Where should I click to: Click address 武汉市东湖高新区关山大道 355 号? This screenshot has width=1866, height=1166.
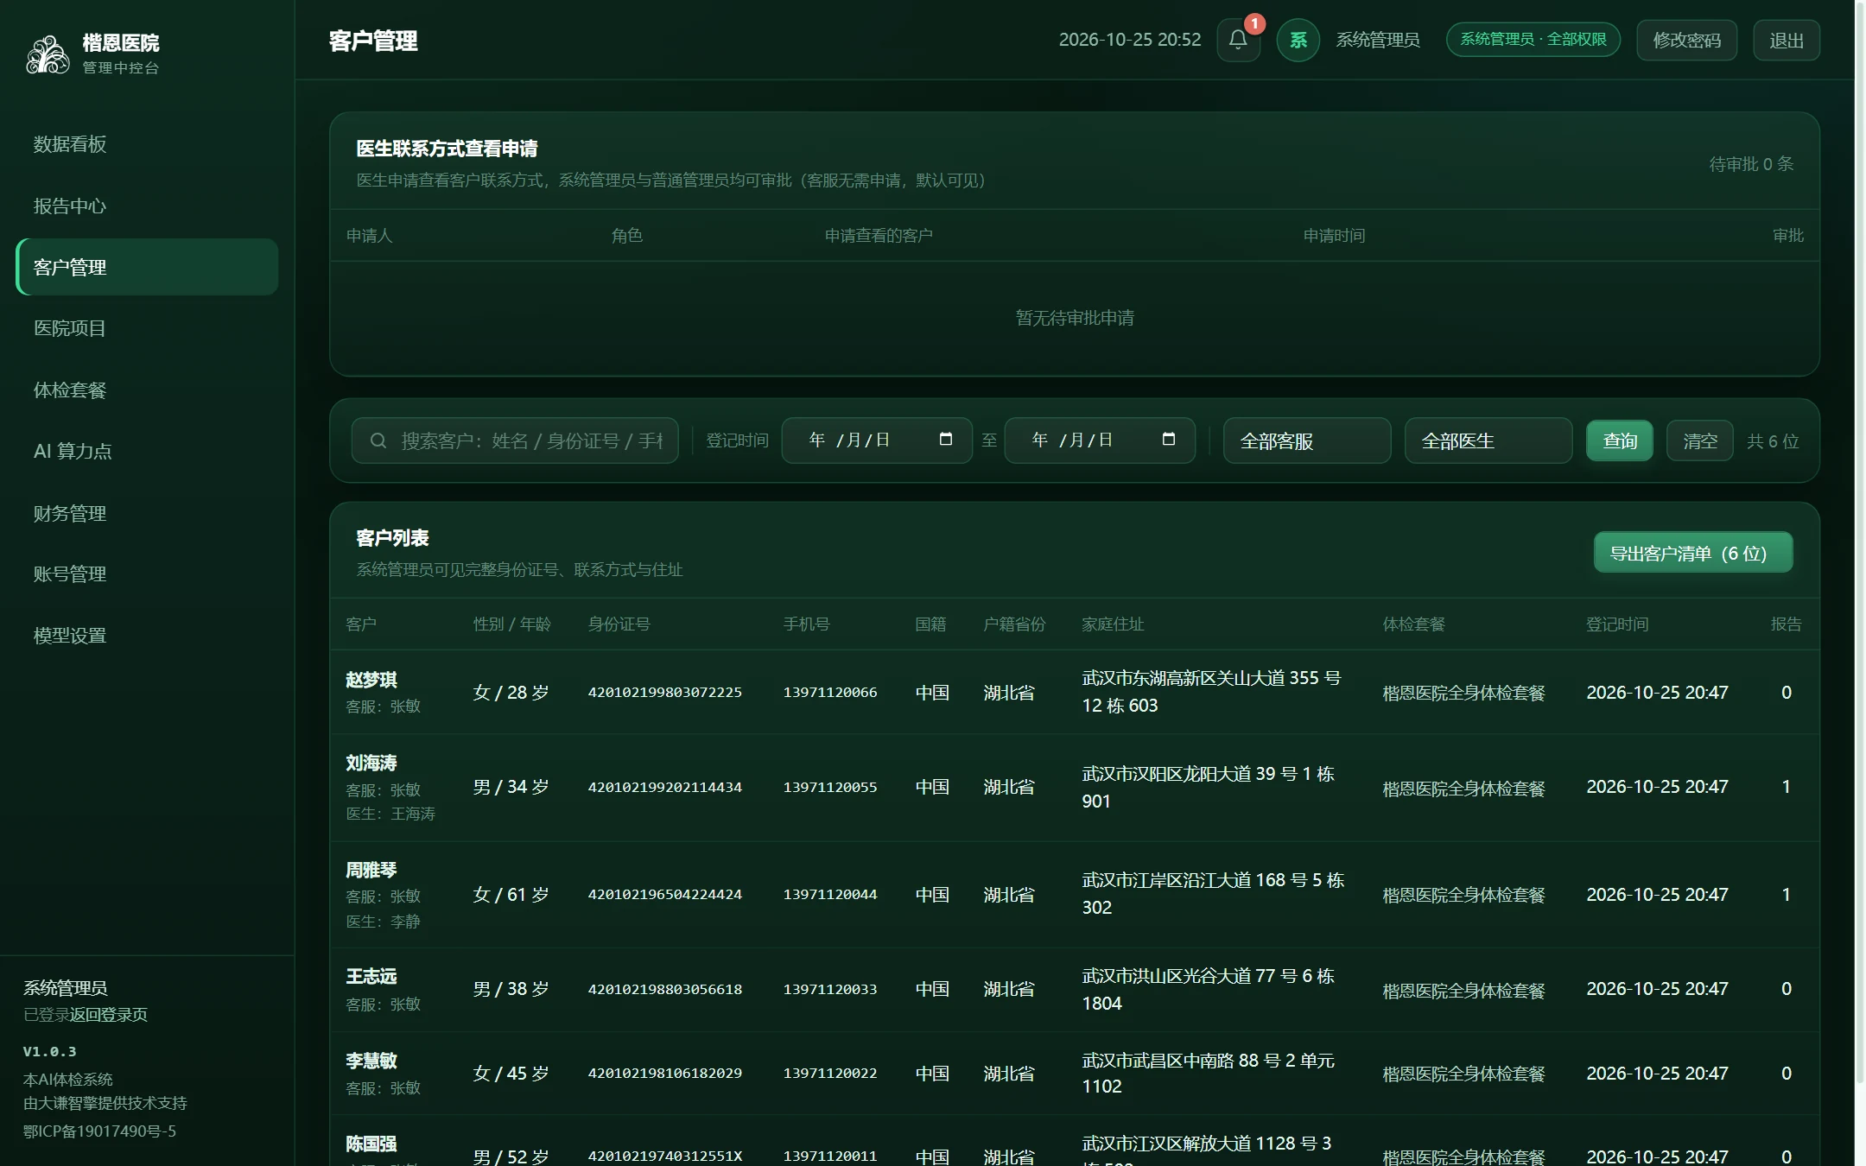1212,692
